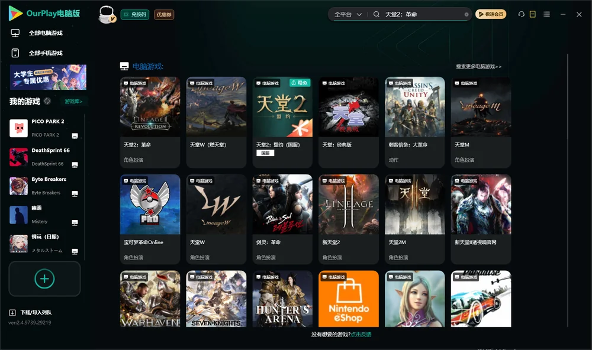Click the 点击反馈 feedback link
The width and height of the screenshot is (592, 350).
(x=361, y=334)
